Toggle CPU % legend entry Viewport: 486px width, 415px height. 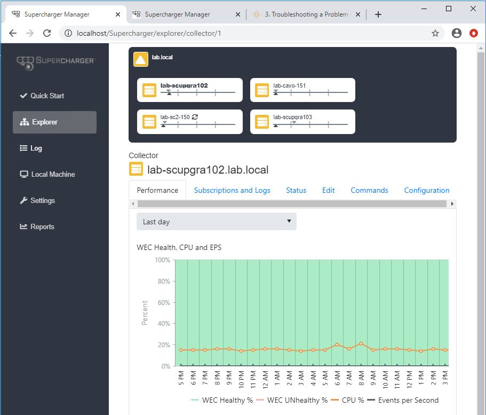pyautogui.click(x=347, y=400)
